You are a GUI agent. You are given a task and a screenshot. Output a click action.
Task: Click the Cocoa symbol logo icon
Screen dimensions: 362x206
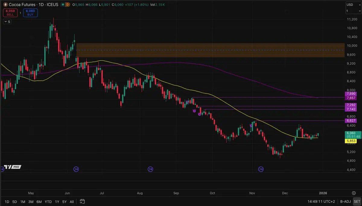5,5
